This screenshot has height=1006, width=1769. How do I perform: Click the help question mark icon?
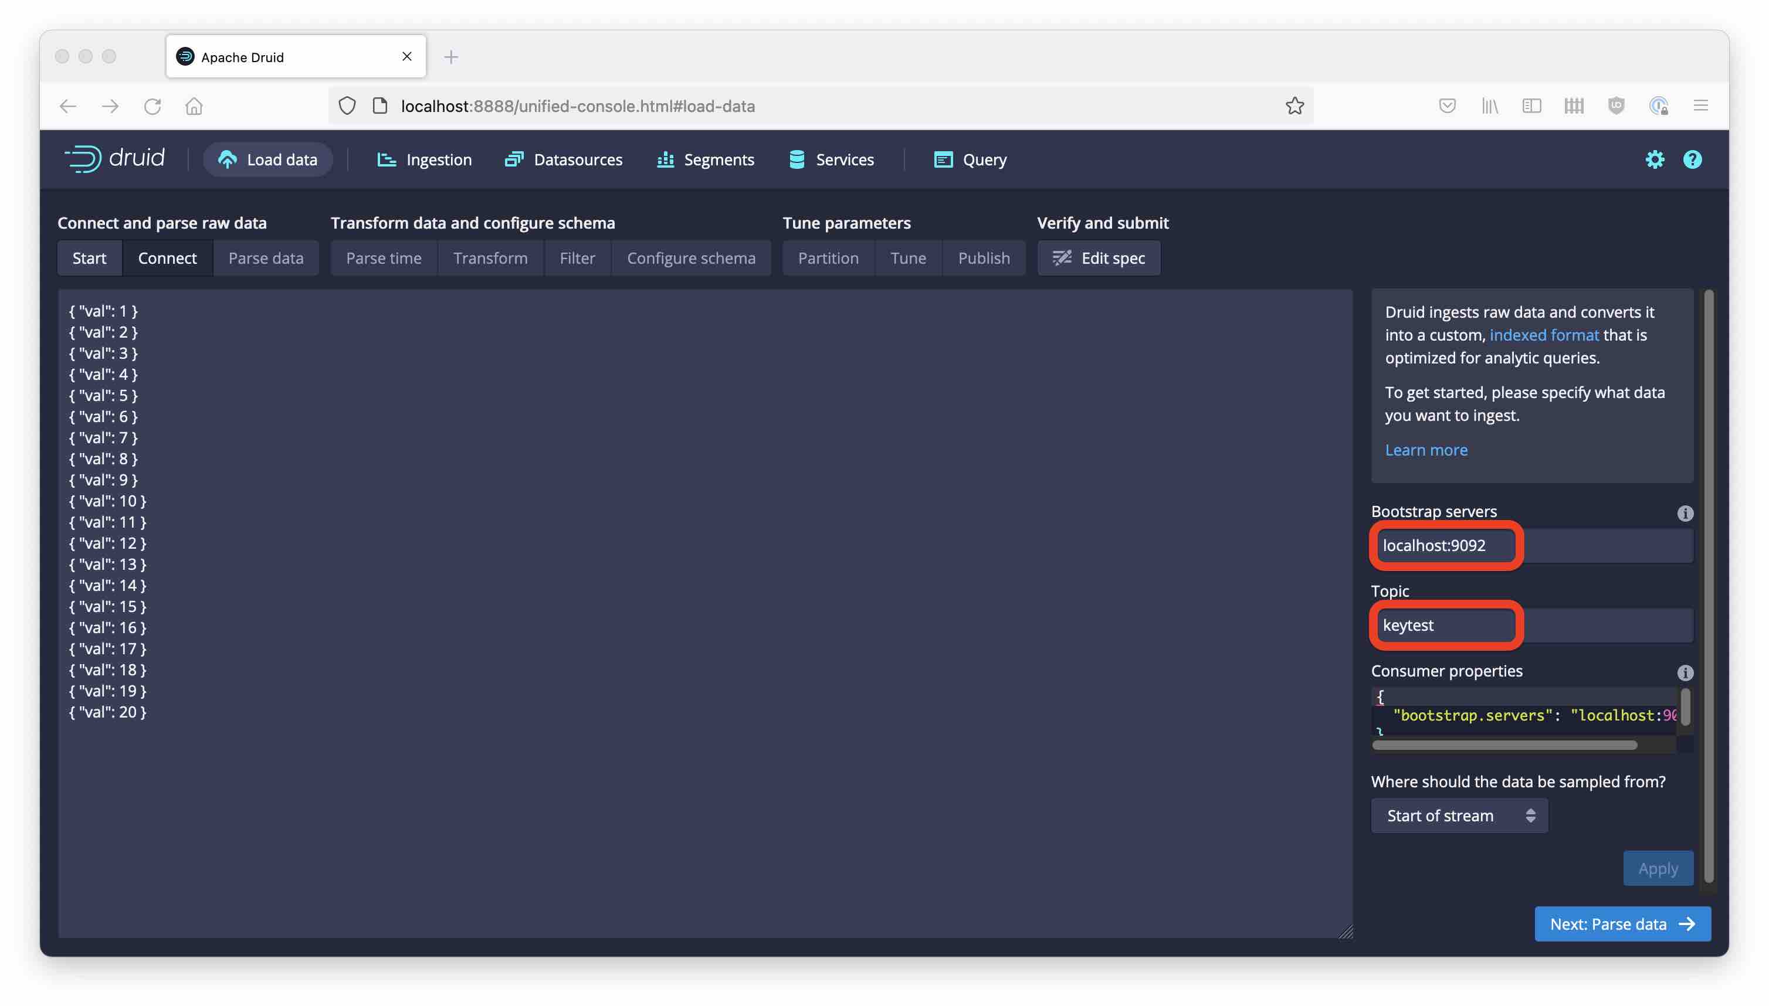[1692, 159]
